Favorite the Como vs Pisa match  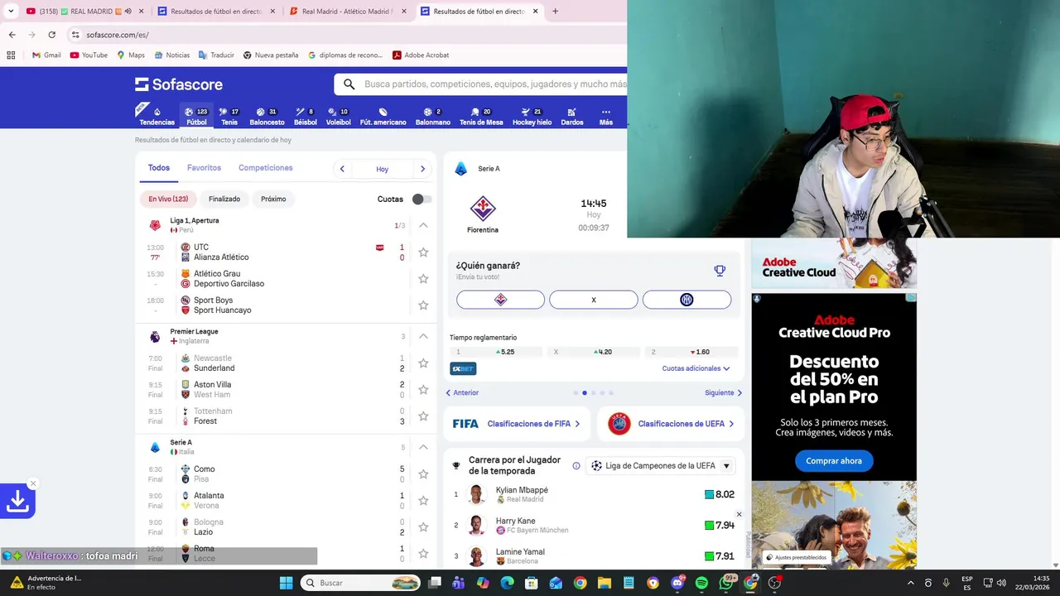click(x=423, y=474)
